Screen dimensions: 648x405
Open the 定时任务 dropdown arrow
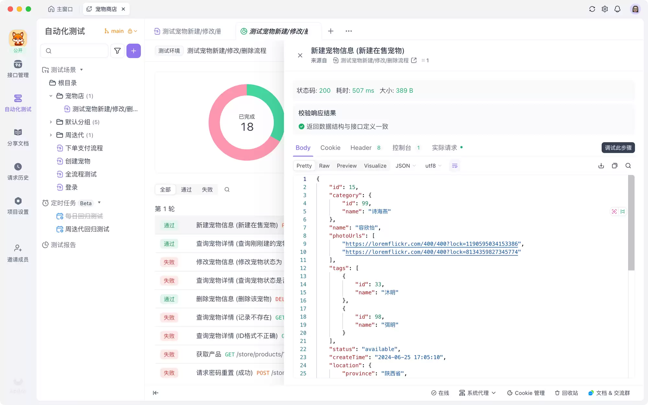point(99,203)
